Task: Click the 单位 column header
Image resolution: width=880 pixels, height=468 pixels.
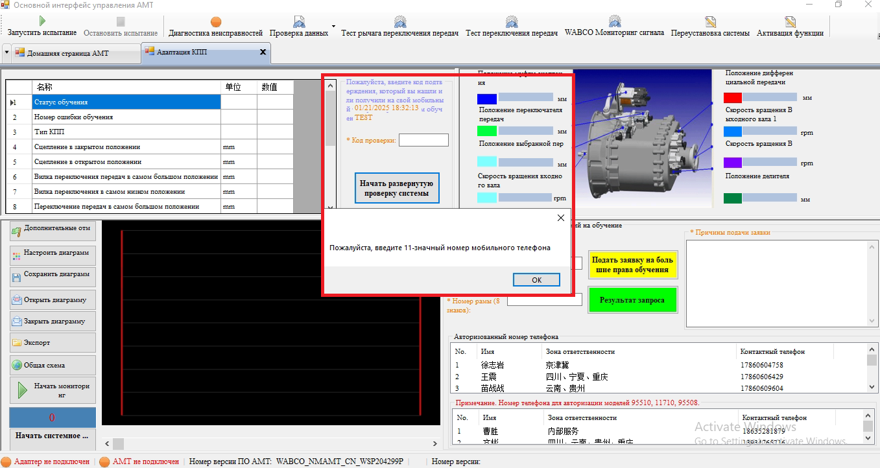Action: (239, 87)
